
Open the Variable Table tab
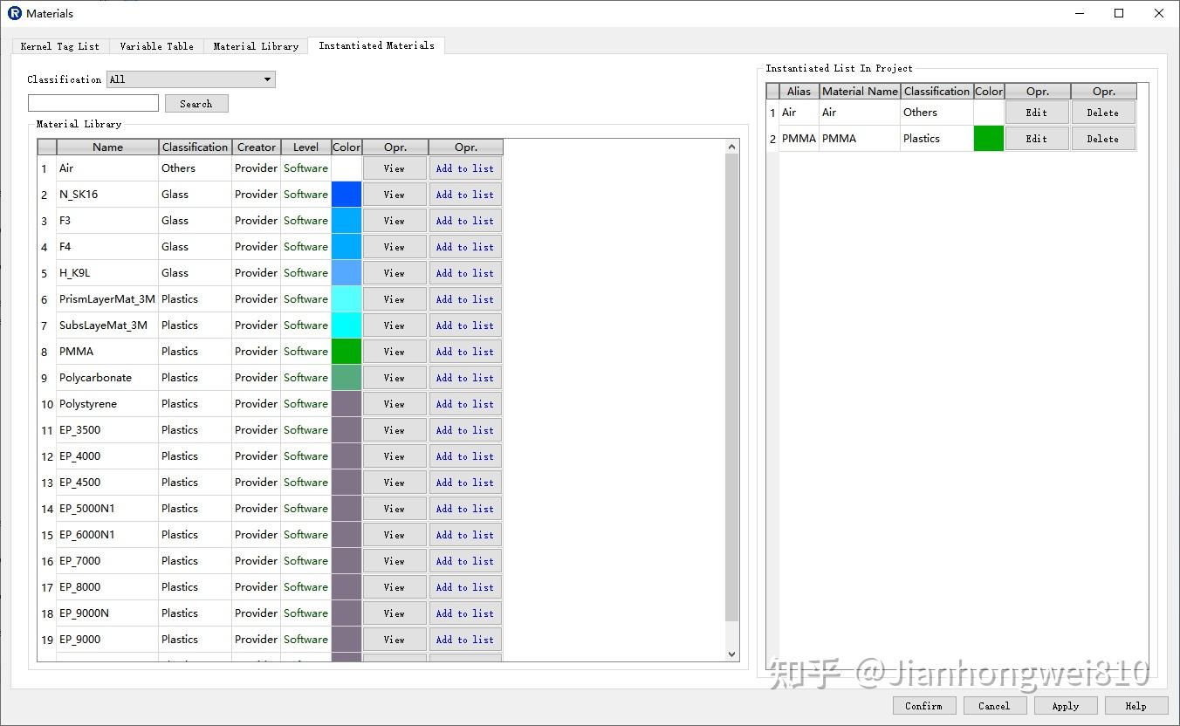click(x=156, y=45)
